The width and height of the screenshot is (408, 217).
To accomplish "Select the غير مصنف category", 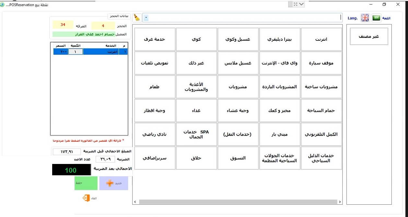I will (x=369, y=37).
